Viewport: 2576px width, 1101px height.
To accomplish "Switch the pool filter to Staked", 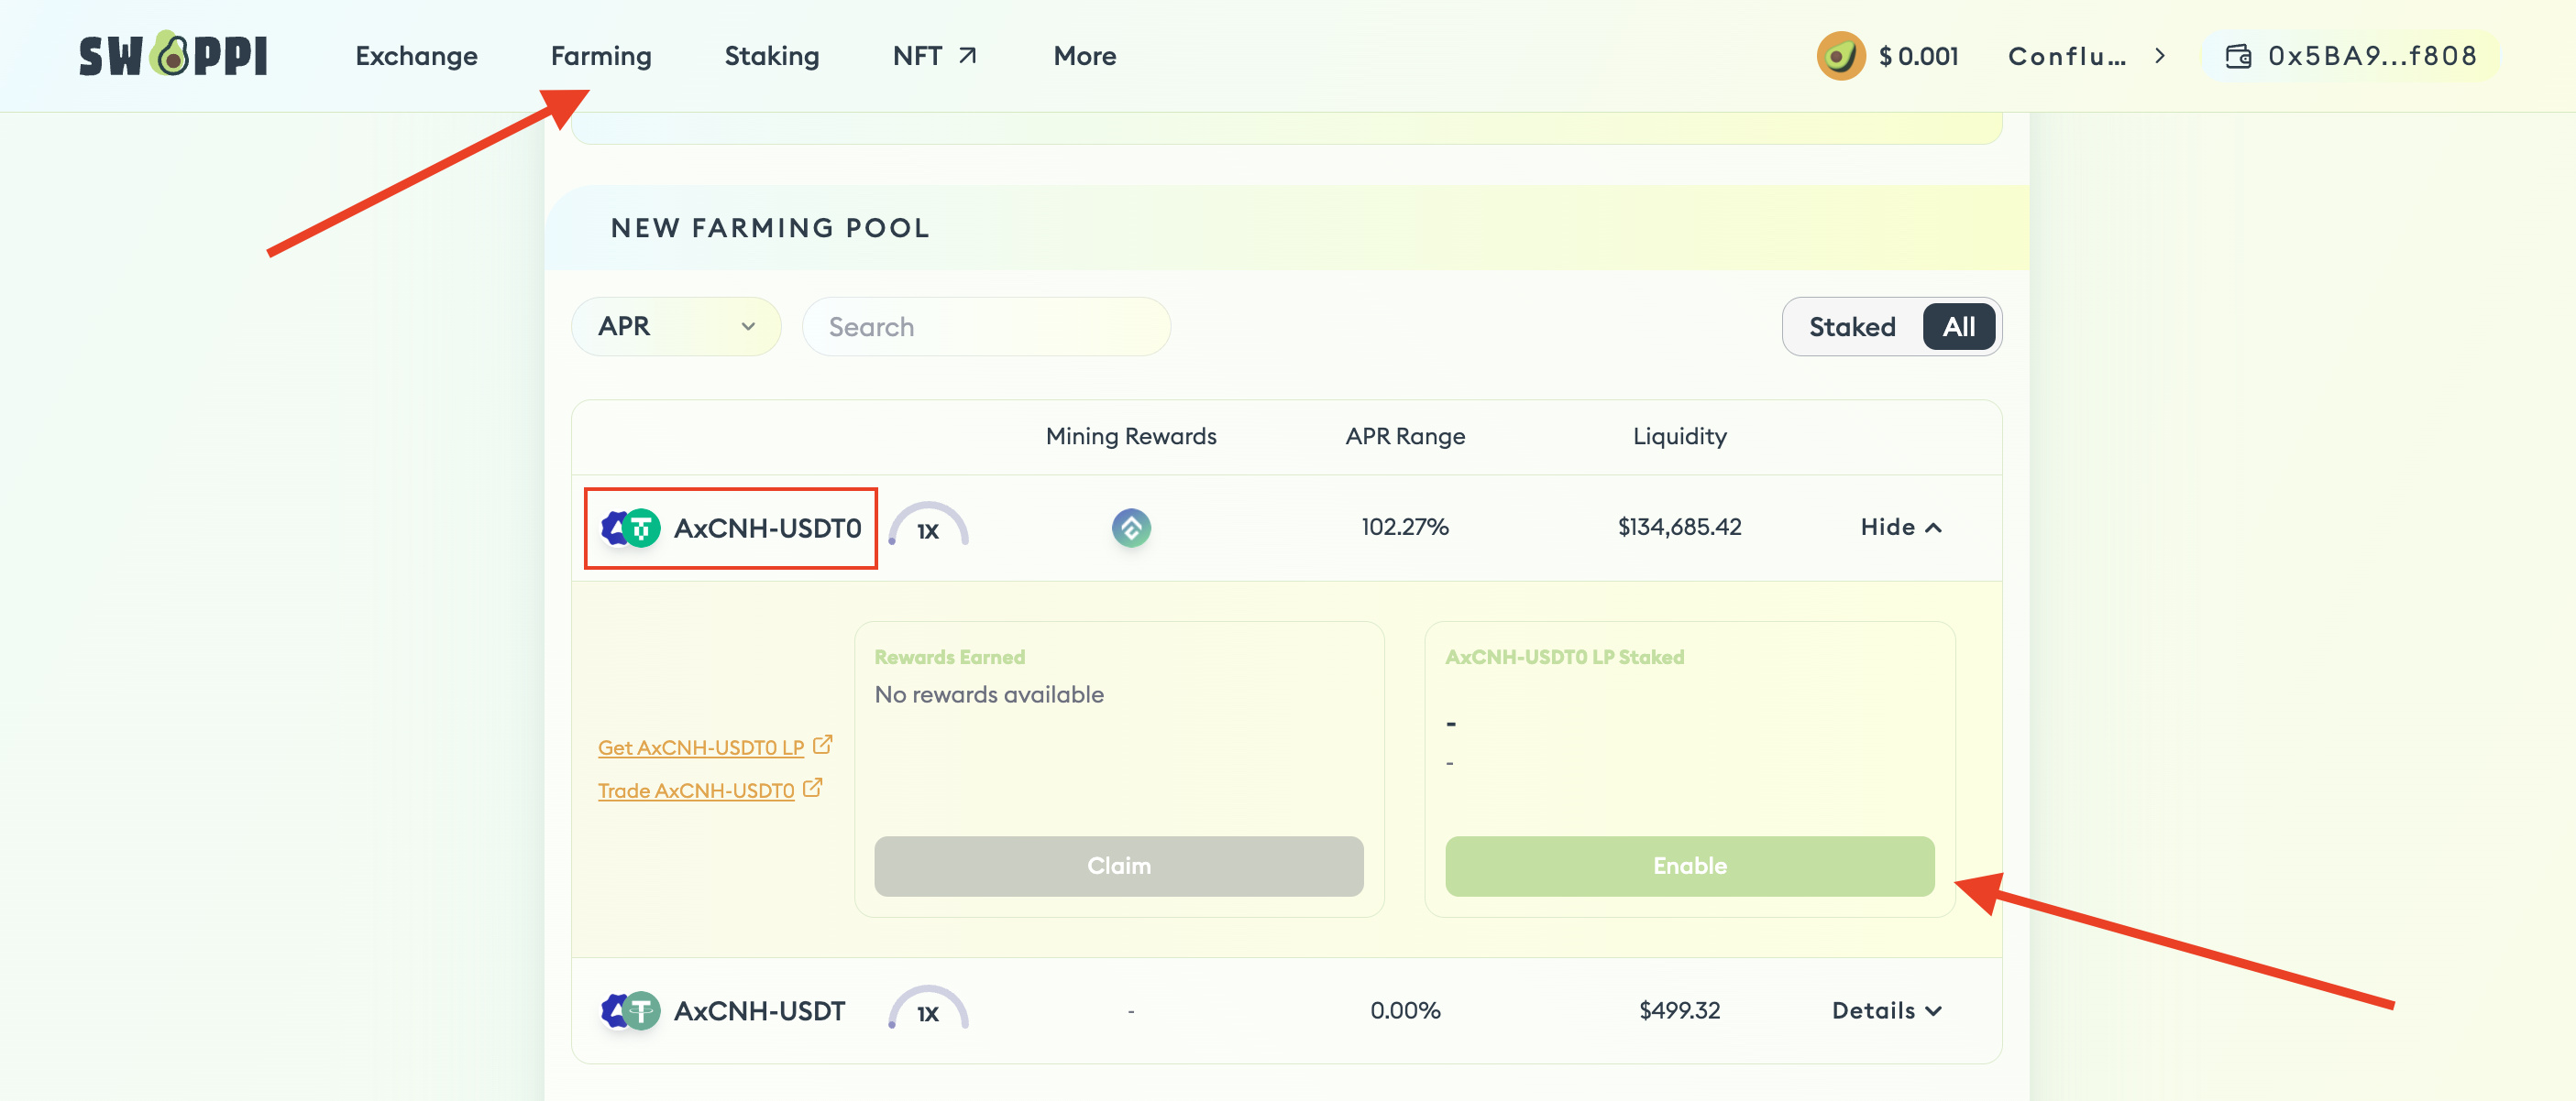I will [x=1851, y=327].
